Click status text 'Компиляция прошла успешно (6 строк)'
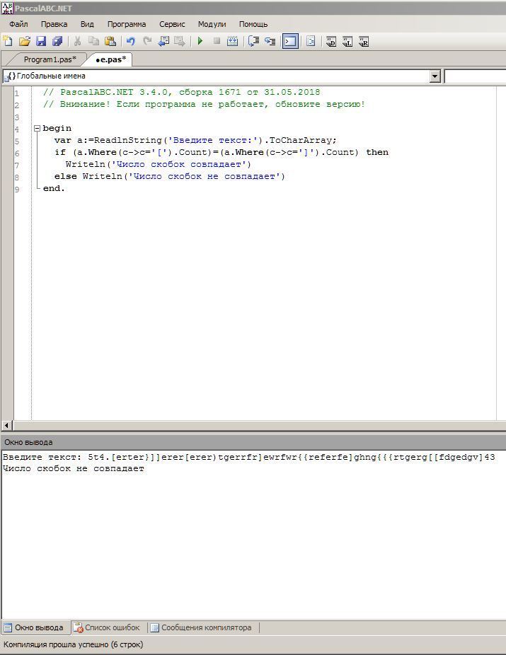Image resolution: width=506 pixels, height=655 pixels. pyautogui.click(x=73, y=644)
